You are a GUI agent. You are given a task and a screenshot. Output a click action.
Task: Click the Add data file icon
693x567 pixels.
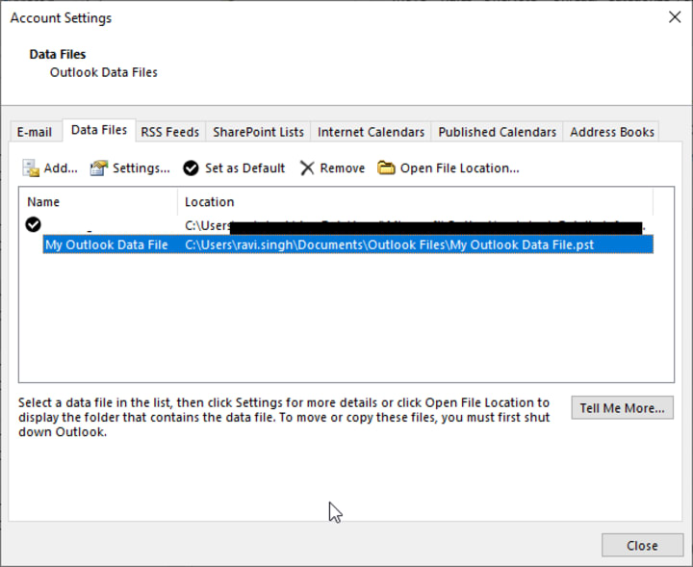click(31, 168)
